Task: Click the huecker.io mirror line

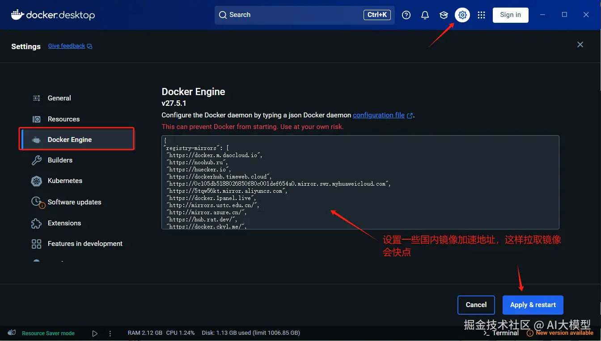Action: click(199, 170)
